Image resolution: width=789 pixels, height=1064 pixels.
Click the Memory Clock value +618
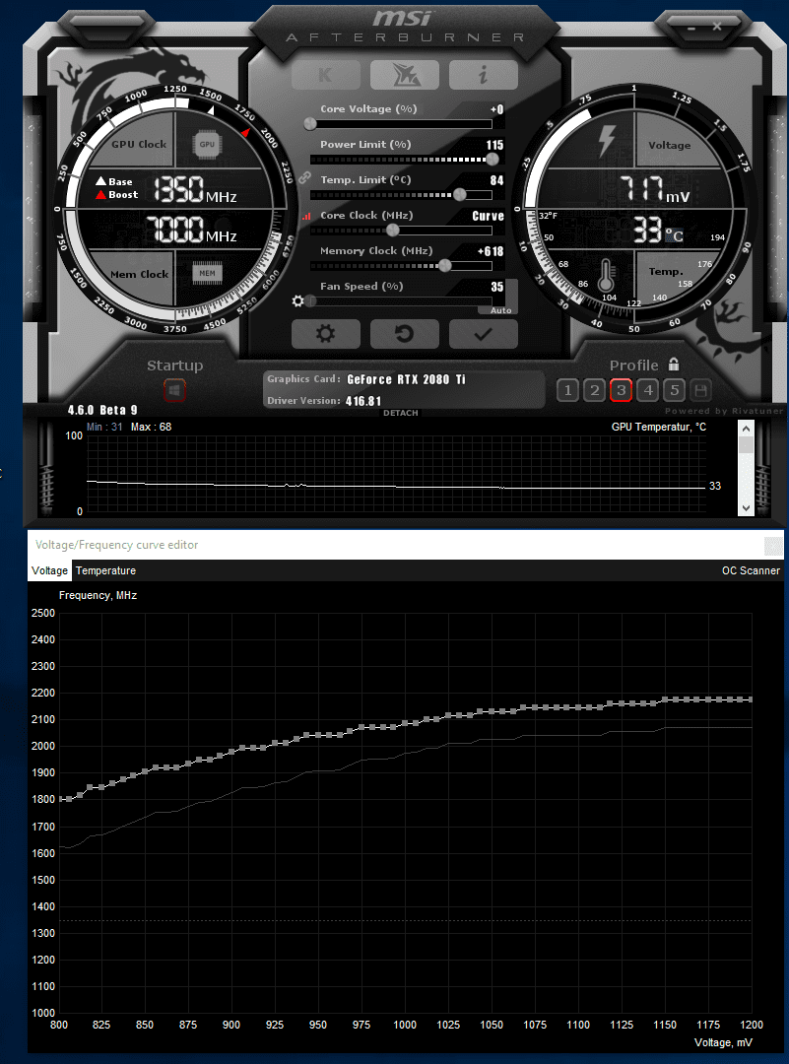(491, 251)
